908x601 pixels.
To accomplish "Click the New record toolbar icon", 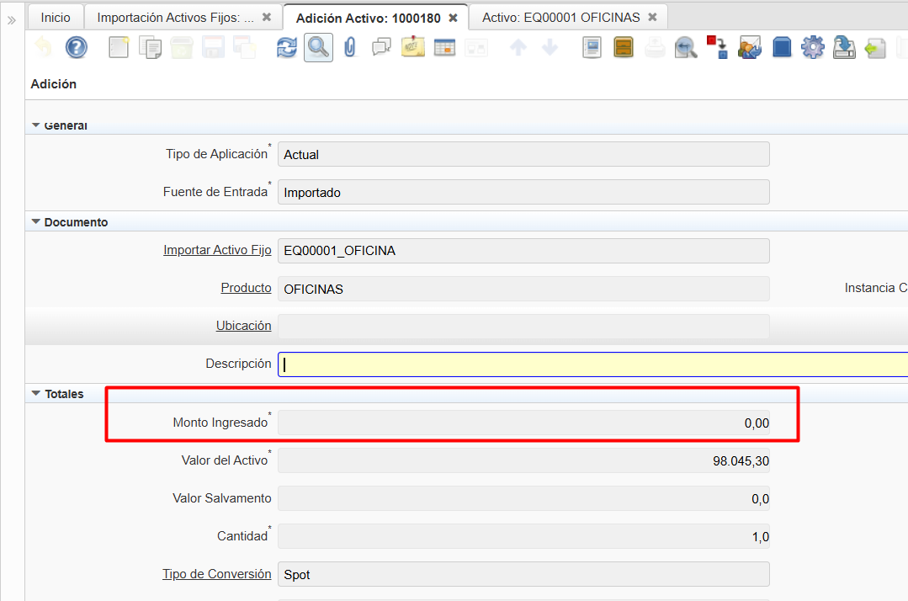I will [x=119, y=48].
